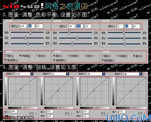The width and height of the screenshot is (151, 122).
Task: Select curve-draw icon in 蓝 channel curves panel
Action: point(140,114)
